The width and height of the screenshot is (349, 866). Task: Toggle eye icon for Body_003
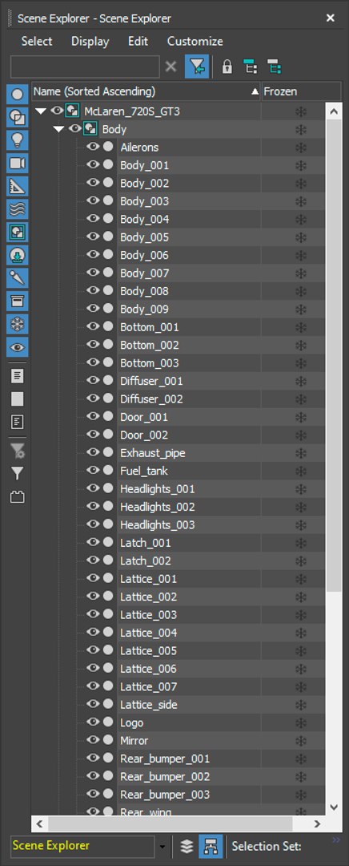pyautogui.click(x=93, y=200)
